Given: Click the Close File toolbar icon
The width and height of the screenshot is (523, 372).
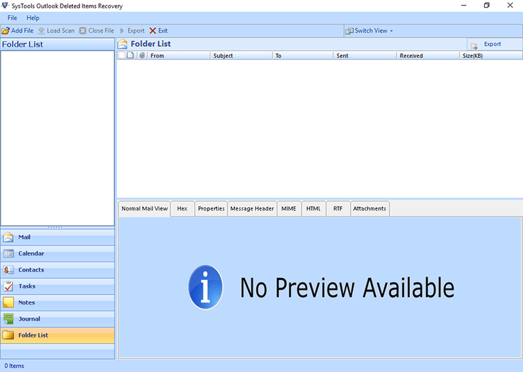Looking at the screenshot, I should pos(82,31).
